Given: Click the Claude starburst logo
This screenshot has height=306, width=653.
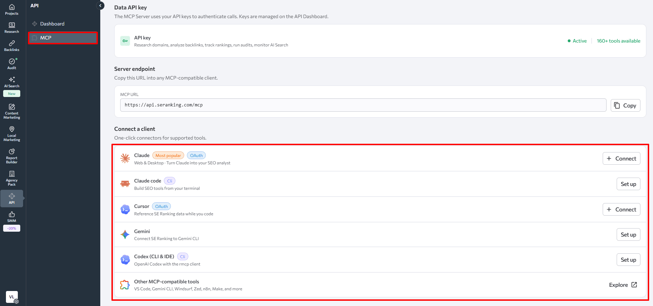Looking at the screenshot, I should click(125, 158).
